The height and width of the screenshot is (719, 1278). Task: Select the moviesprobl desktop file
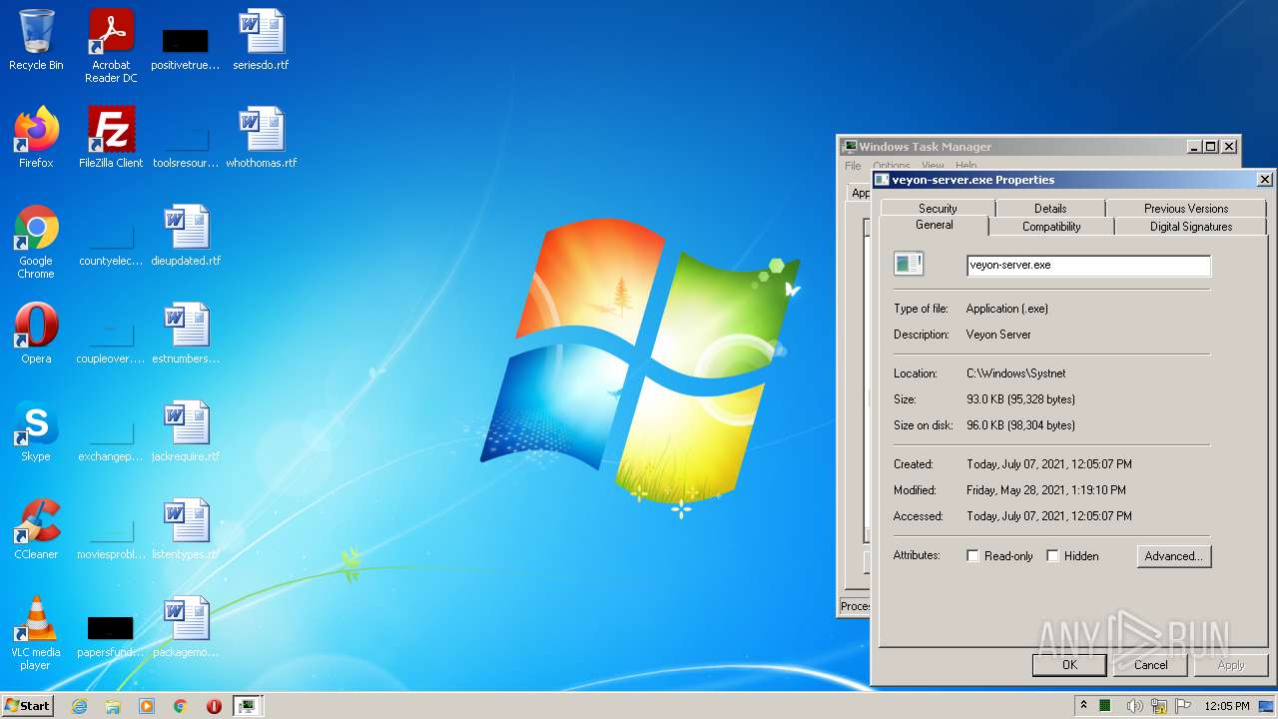pos(111,534)
